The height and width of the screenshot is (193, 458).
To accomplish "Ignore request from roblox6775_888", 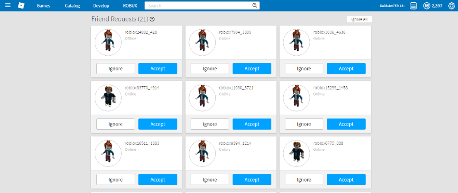I will click(x=304, y=180).
